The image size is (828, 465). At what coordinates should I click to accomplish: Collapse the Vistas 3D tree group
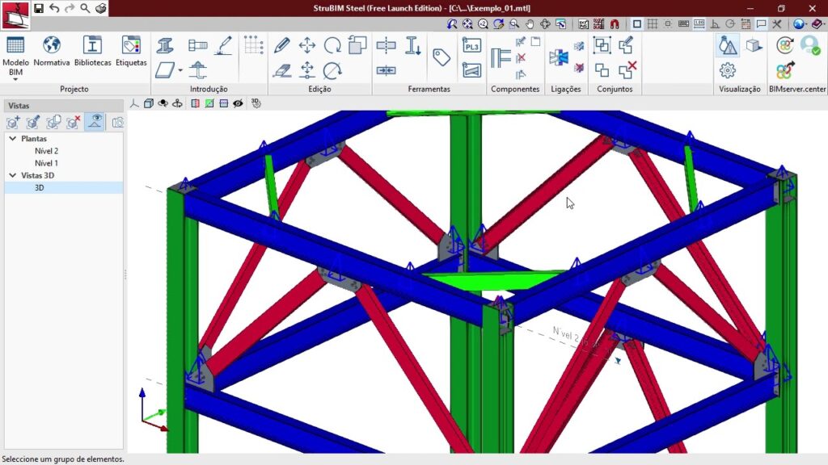click(13, 175)
